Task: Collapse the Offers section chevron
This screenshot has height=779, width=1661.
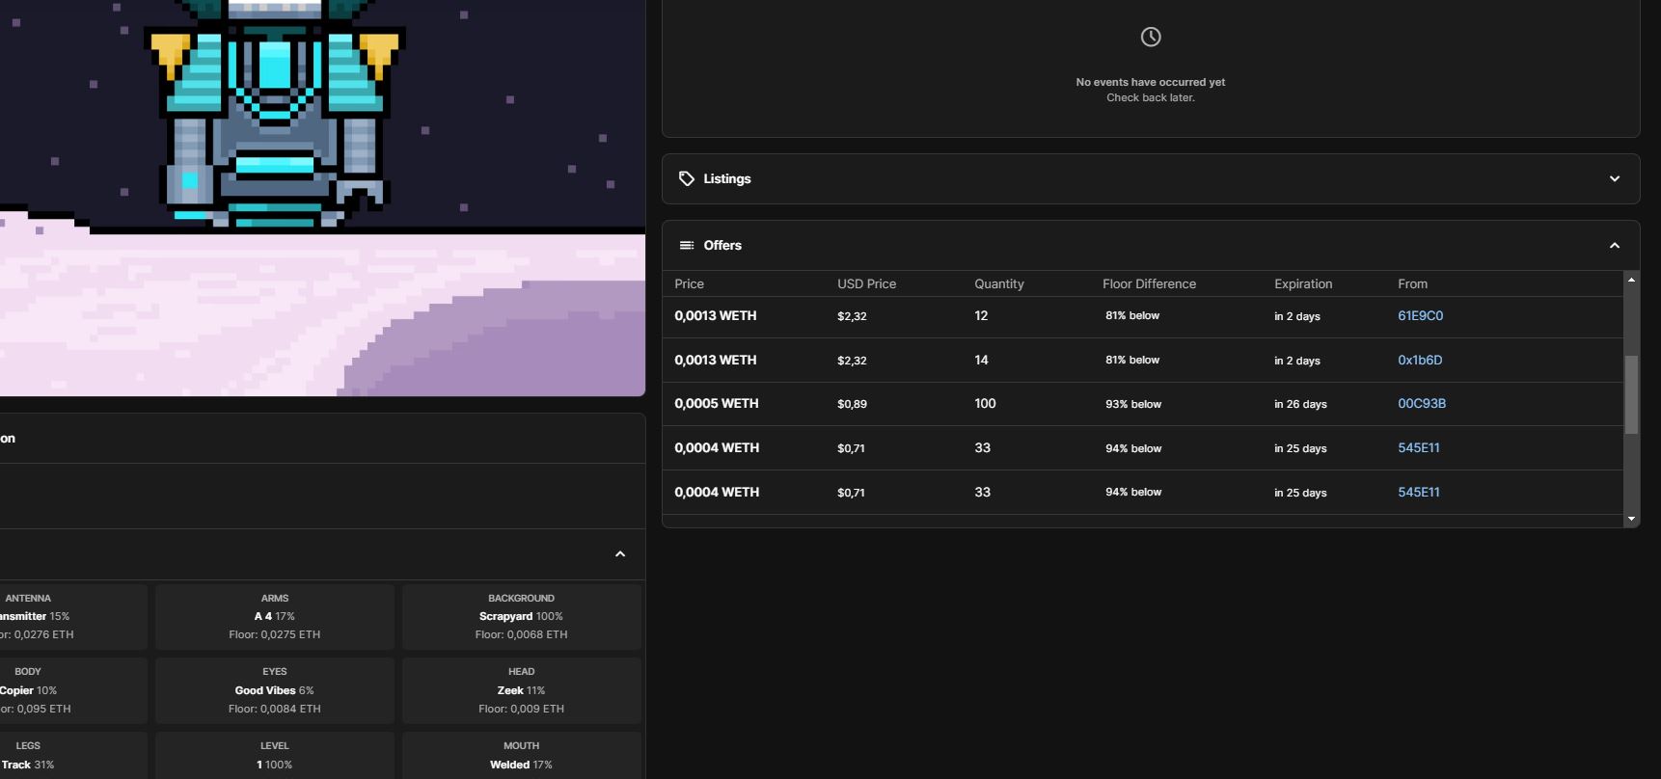Action: (1615, 245)
